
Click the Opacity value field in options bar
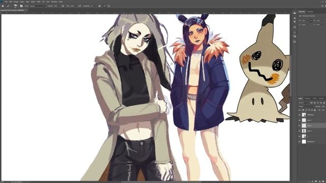(x=57, y=6)
